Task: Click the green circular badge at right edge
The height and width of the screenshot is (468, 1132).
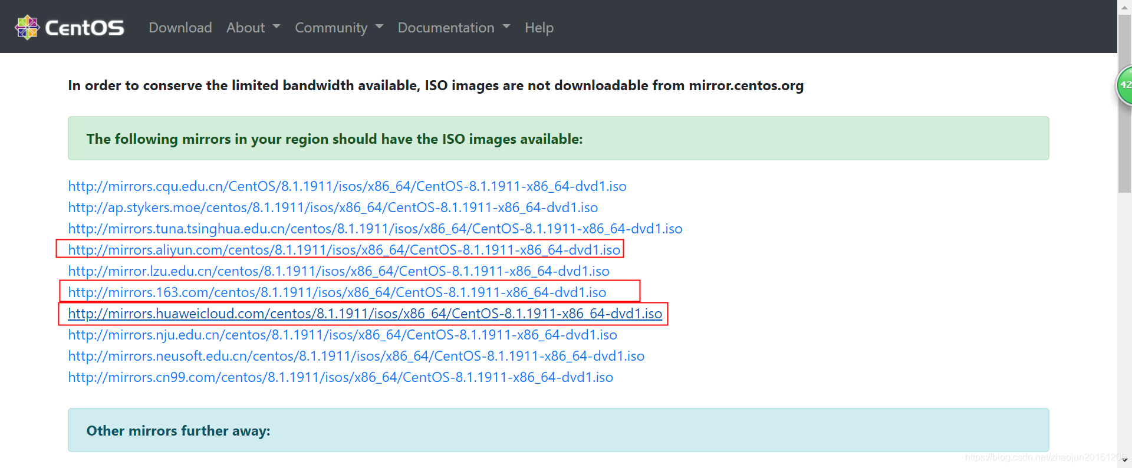Action: click(1124, 86)
